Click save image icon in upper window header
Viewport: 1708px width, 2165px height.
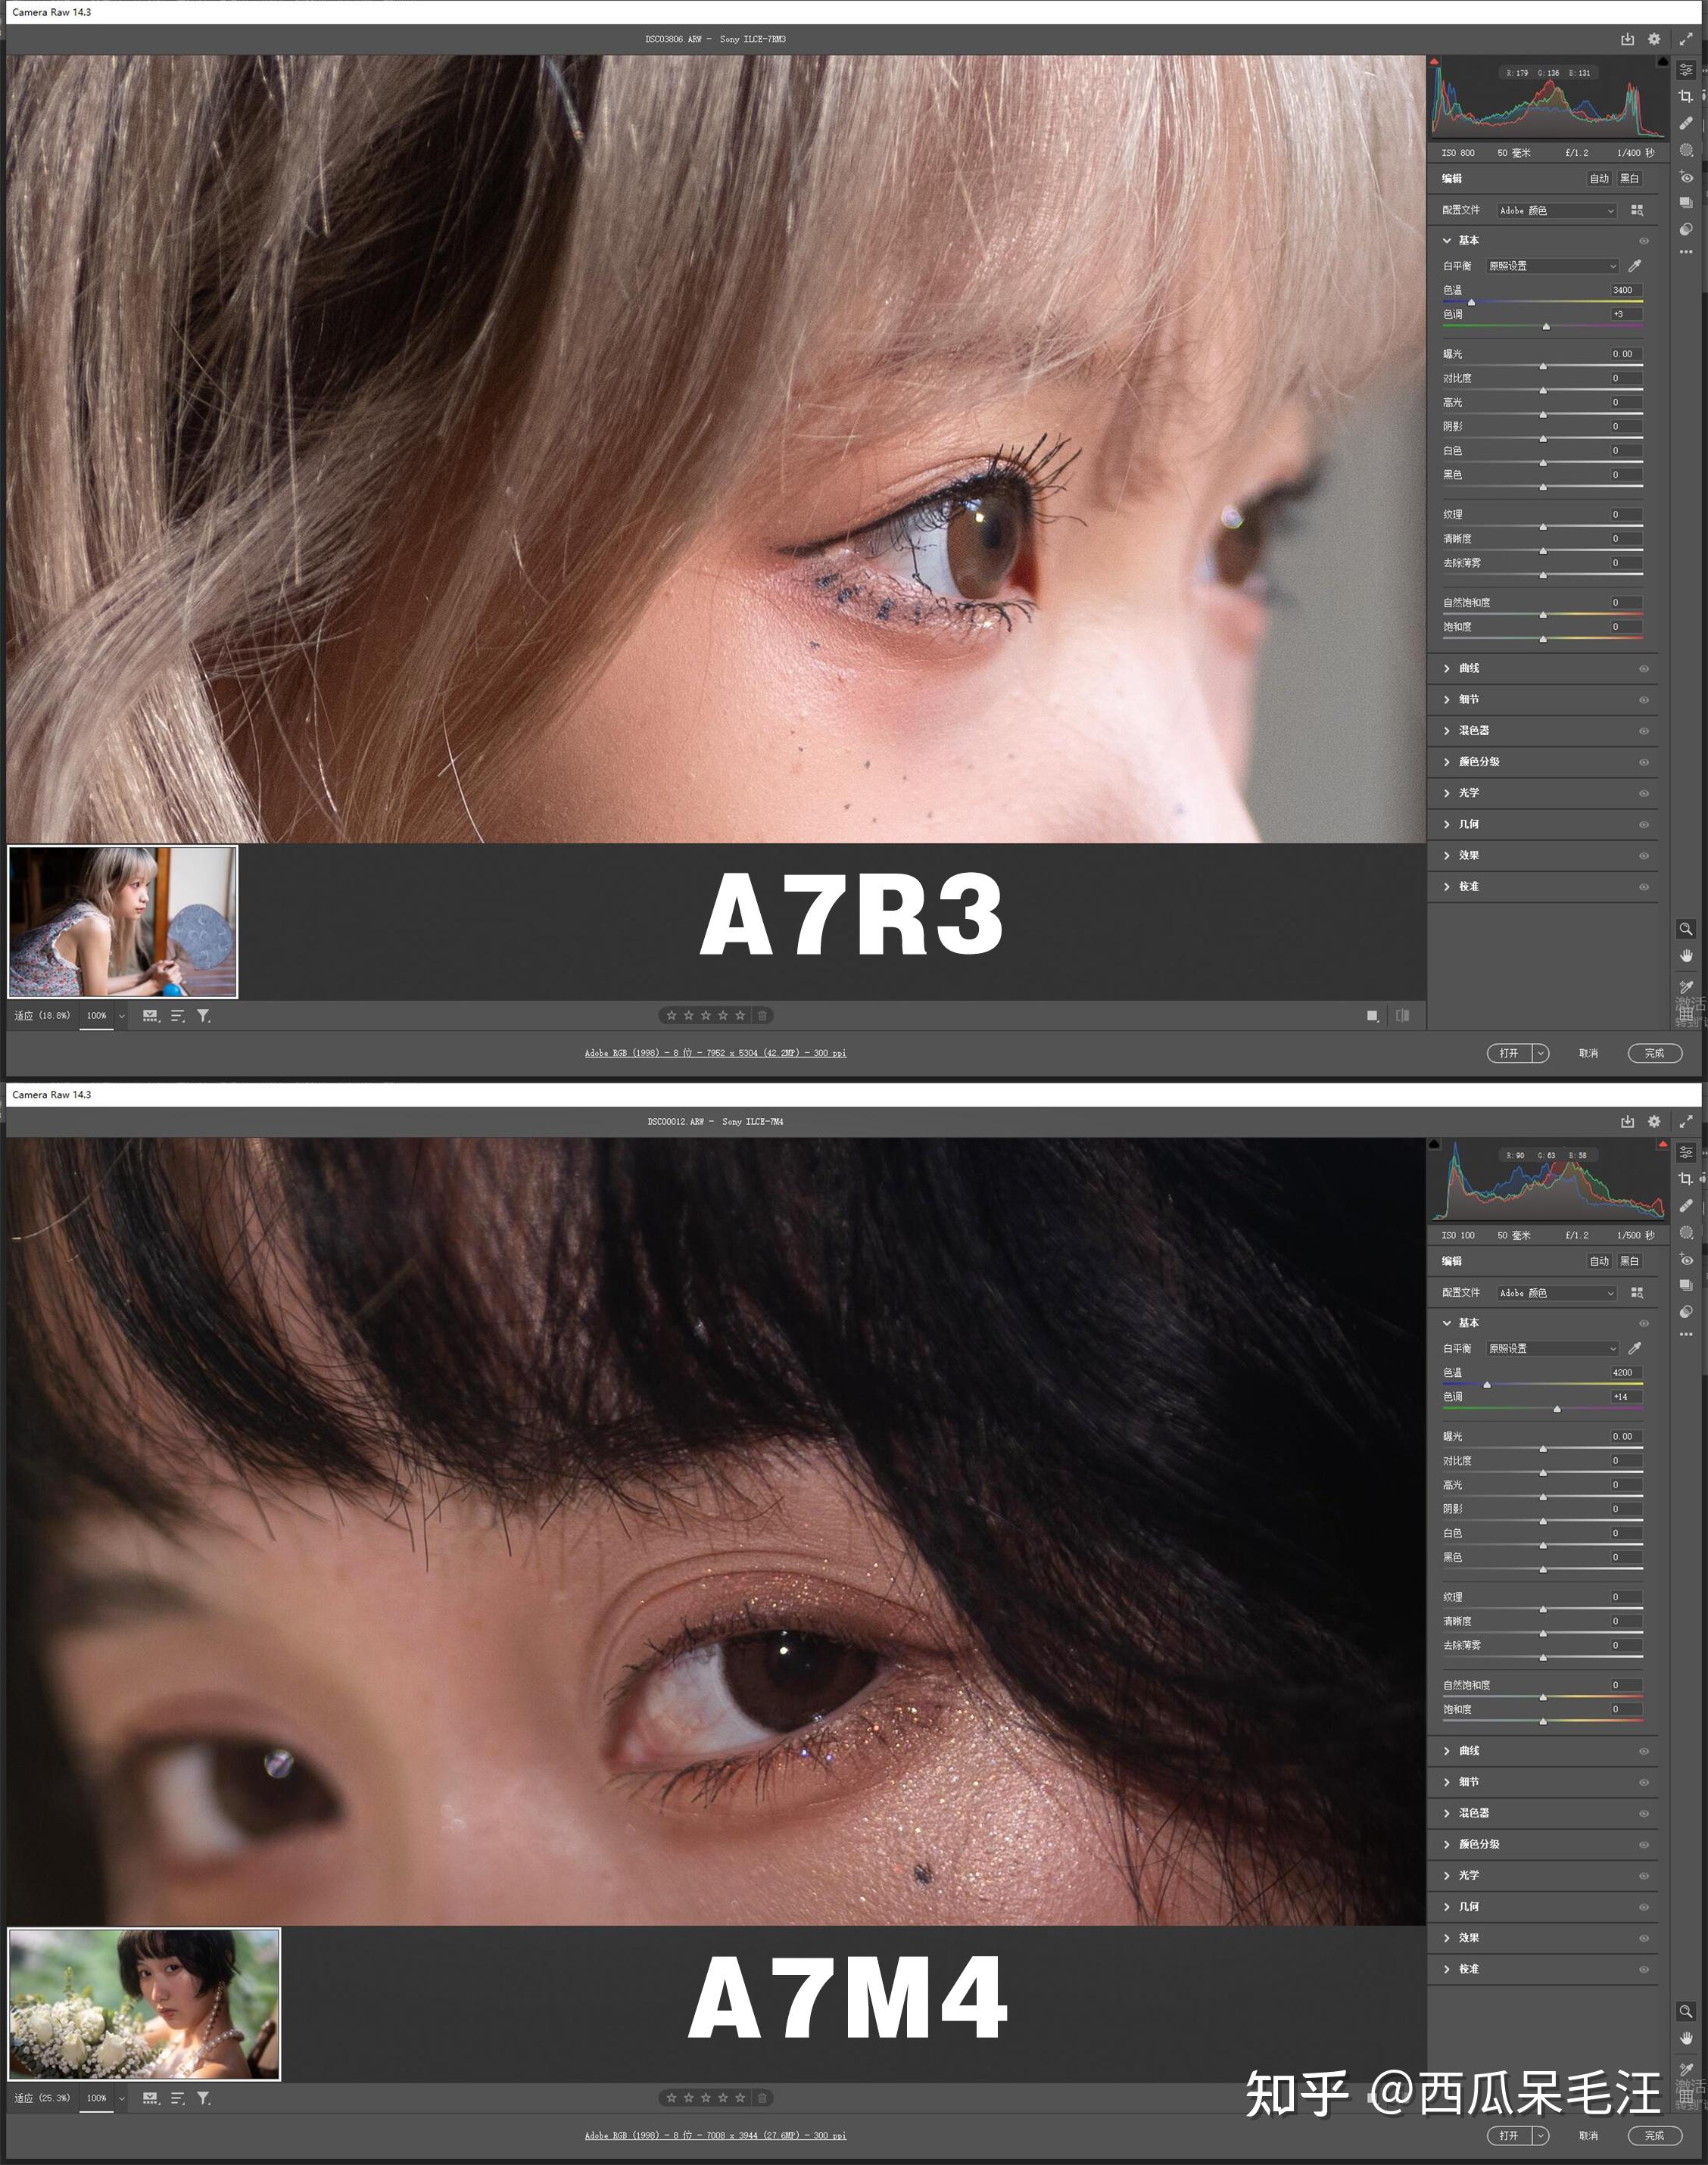(x=1627, y=39)
